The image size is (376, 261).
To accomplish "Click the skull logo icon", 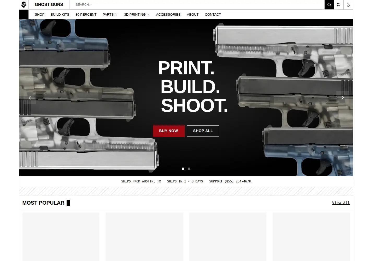I will coord(24,5).
